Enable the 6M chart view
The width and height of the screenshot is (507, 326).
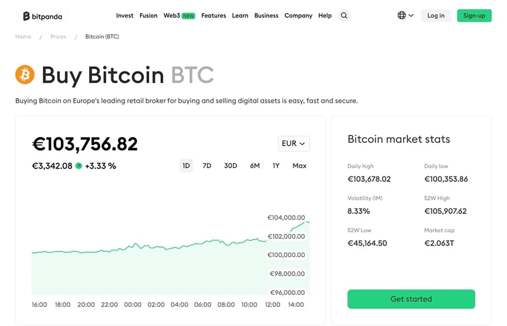pyautogui.click(x=255, y=166)
